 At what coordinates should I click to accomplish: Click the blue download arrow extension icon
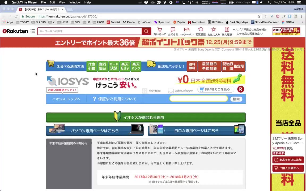pos(290,16)
